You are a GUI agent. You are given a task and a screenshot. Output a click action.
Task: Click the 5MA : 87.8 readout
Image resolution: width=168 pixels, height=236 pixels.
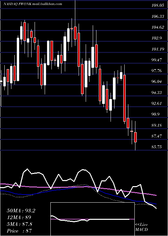pyautogui.click(x=19, y=224)
